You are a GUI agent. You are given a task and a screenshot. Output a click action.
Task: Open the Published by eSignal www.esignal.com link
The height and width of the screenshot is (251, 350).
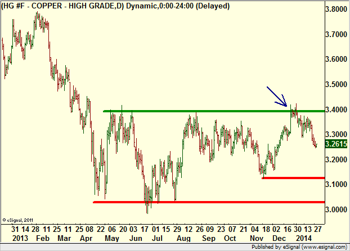[x=299, y=247]
